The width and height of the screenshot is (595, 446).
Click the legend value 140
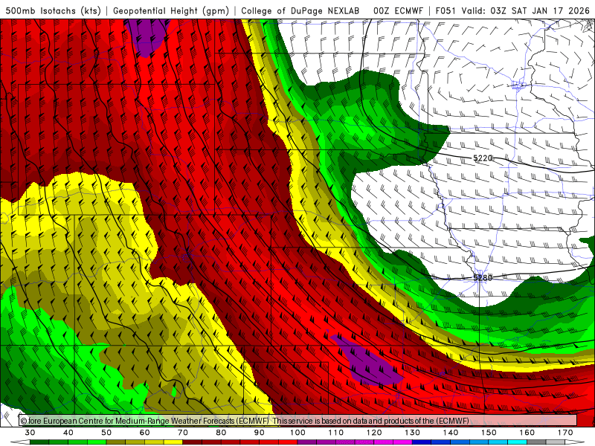[451, 433]
